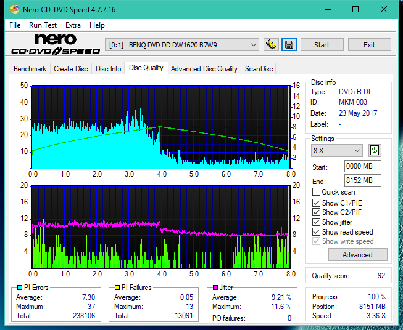The height and width of the screenshot is (330, 403).
Task: Click PI Failures maximum 13
Action: [x=189, y=307]
